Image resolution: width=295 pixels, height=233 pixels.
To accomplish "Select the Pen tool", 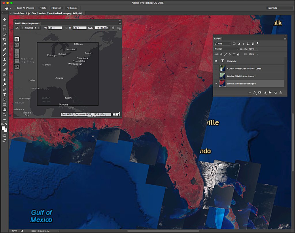I will coord(4,90).
